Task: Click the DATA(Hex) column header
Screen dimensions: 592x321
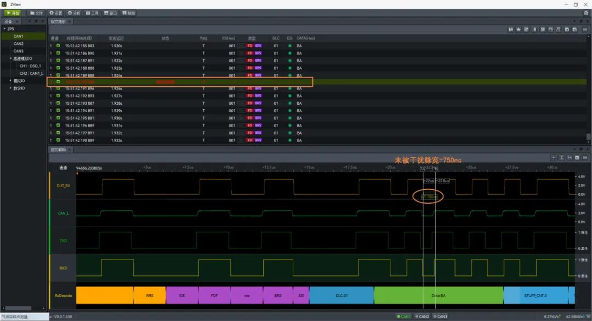Action: point(306,38)
